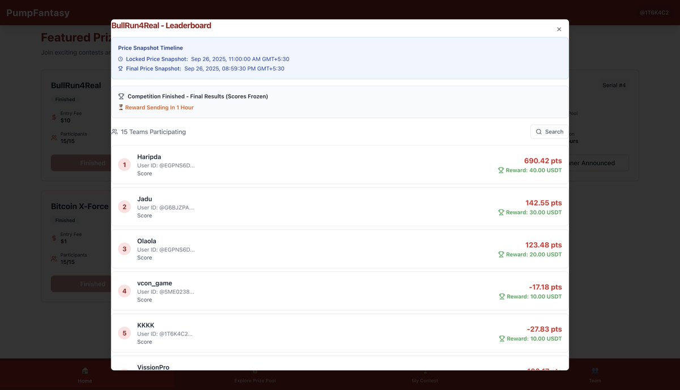Select the VissionPro team name
Screen dimensions: 680x390
coord(153,367)
